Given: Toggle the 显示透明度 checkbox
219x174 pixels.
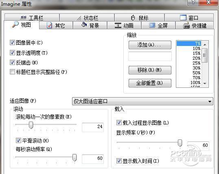Looking at the screenshot, I should tap(12, 52).
